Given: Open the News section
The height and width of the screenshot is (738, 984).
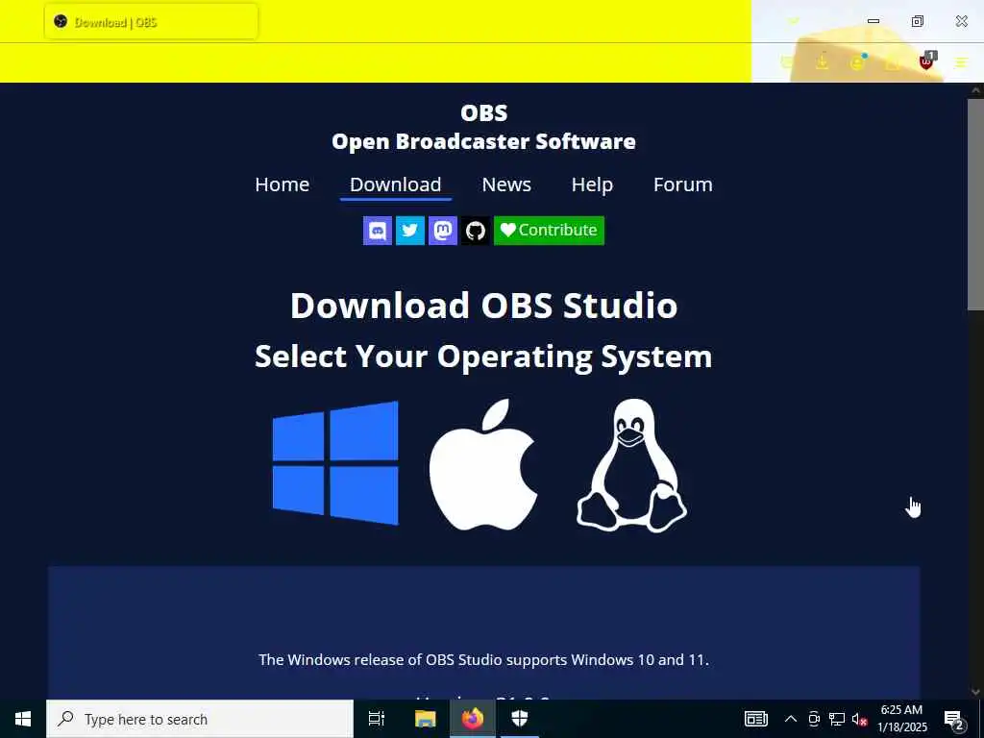Looking at the screenshot, I should tap(506, 184).
